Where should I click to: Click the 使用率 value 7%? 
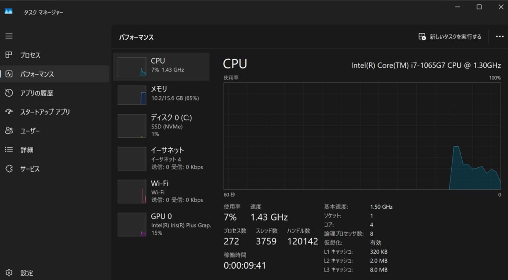coord(230,217)
